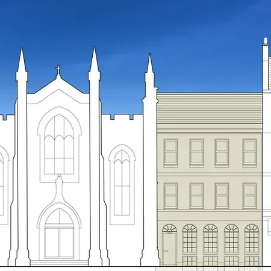Click the middle-floor leftmost window of beige building
Viewport: 271px width, 271px height.
click(x=170, y=196)
